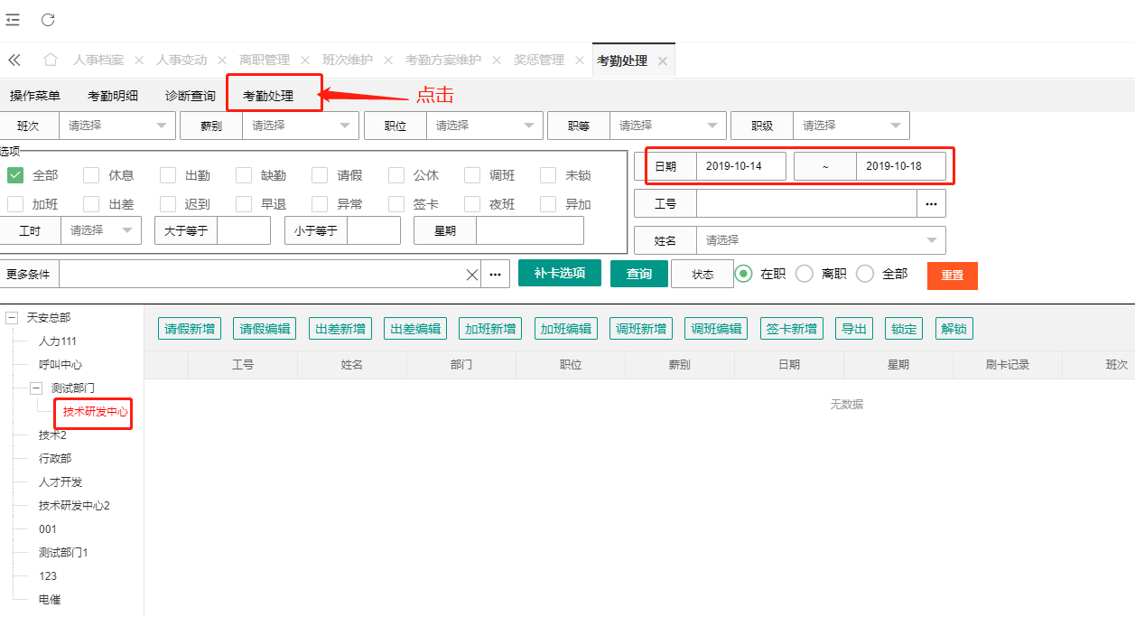Toggle the sidebar collapse menu icon
The height and width of the screenshot is (617, 1135).
(x=13, y=20)
